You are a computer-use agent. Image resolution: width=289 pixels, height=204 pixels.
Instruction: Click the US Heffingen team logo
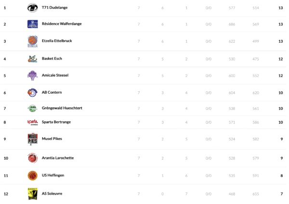[x=32, y=175]
